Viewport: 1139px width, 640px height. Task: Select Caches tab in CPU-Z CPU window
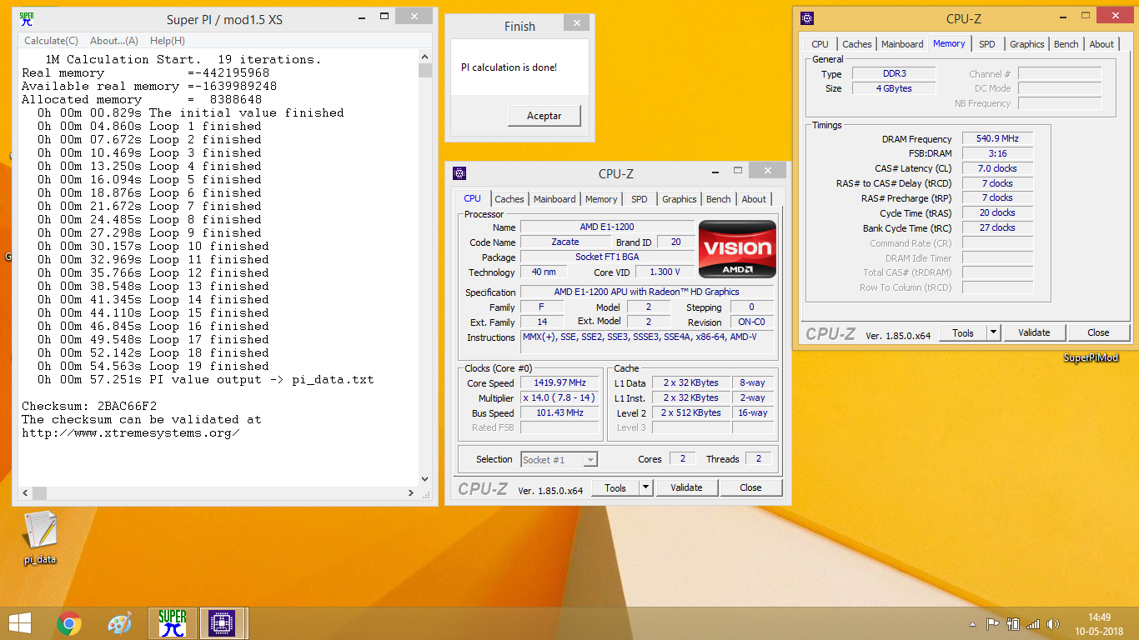[x=509, y=199]
